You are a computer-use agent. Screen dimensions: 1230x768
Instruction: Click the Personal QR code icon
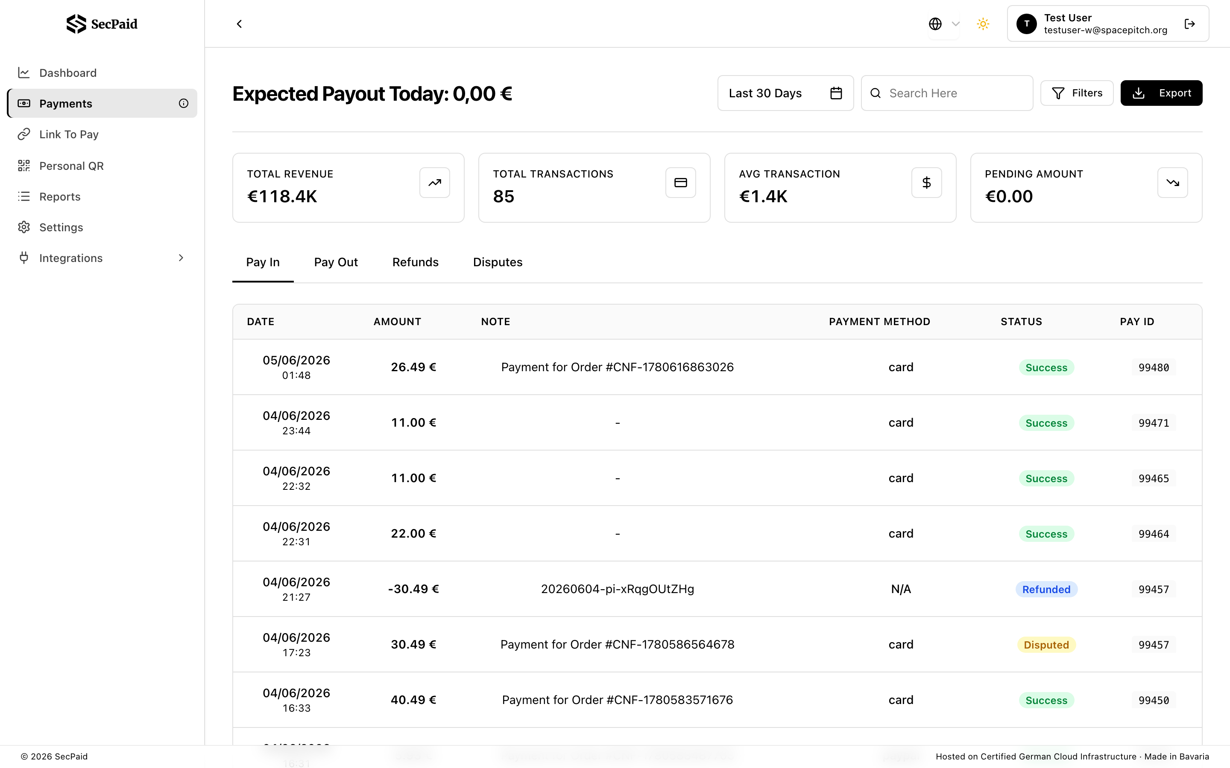point(23,166)
